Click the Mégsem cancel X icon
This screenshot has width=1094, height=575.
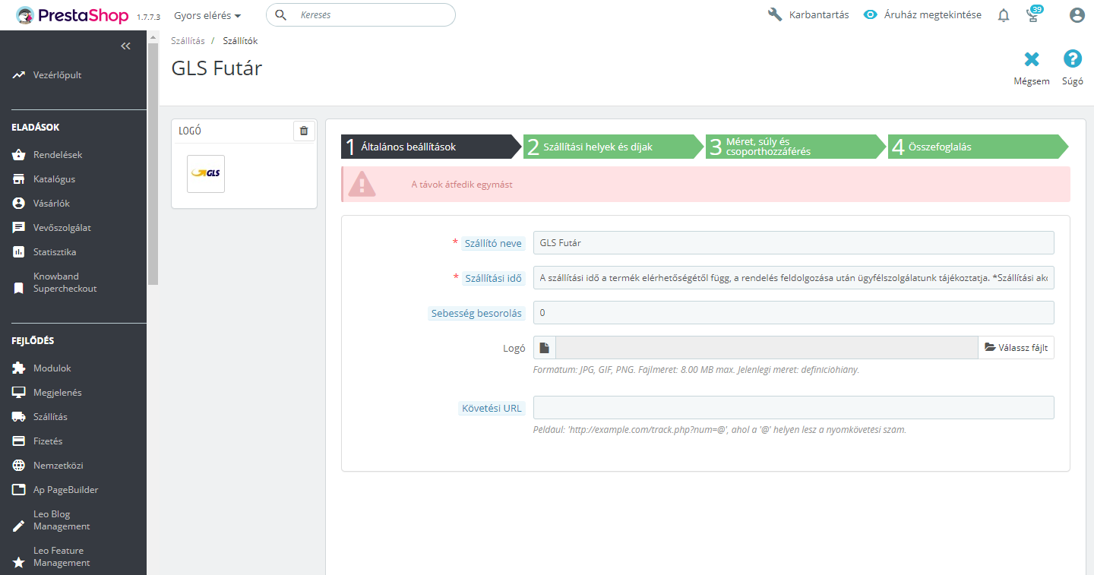point(1032,59)
